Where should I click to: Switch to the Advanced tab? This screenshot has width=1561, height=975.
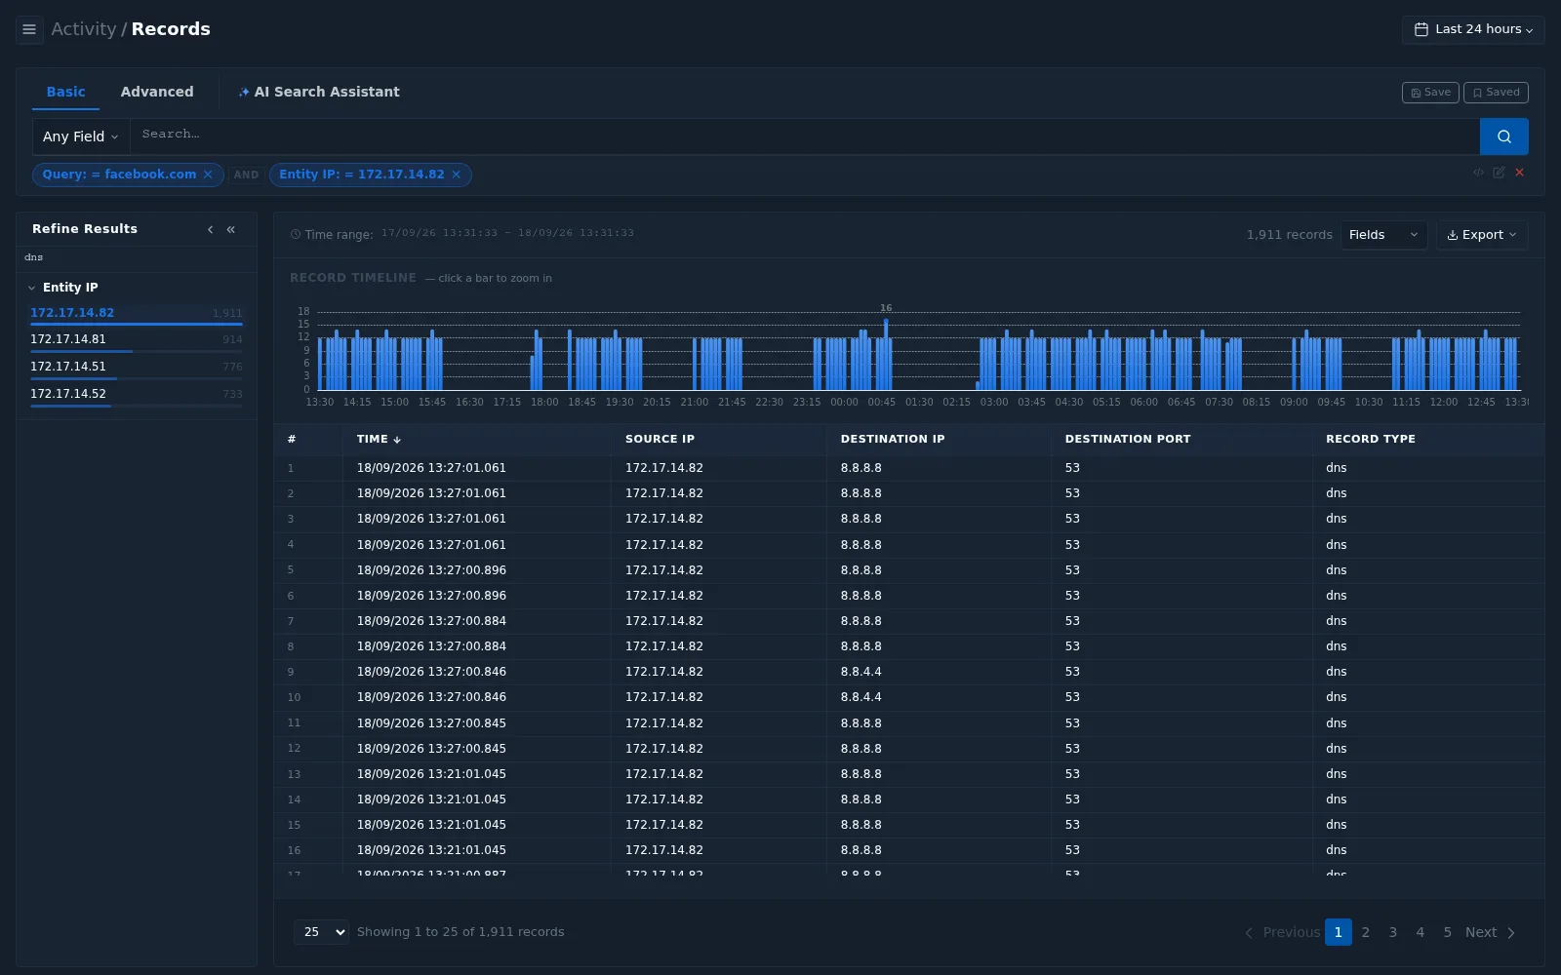(x=157, y=92)
